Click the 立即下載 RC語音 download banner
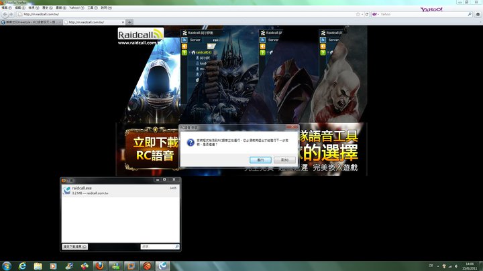This screenshot has height=271, width=483. 152,149
